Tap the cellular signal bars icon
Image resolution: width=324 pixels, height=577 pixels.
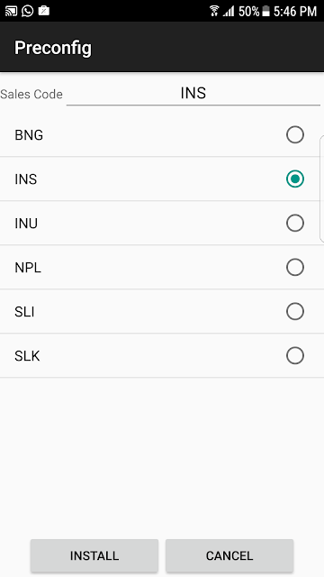(x=229, y=12)
